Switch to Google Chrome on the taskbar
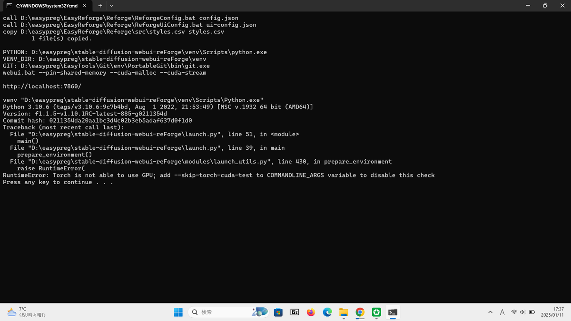 pos(360,312)
